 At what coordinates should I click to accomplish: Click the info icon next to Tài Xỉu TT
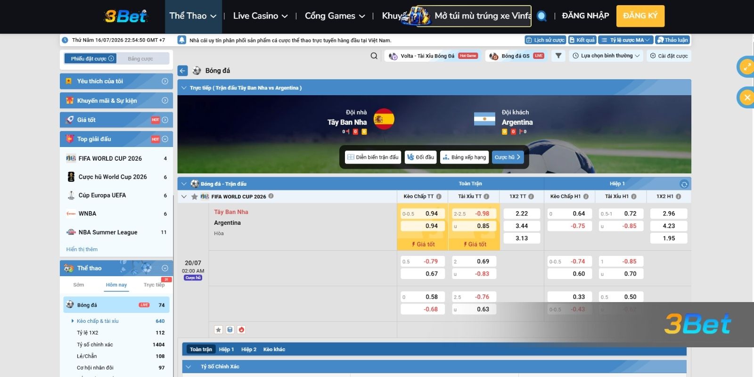486,197
